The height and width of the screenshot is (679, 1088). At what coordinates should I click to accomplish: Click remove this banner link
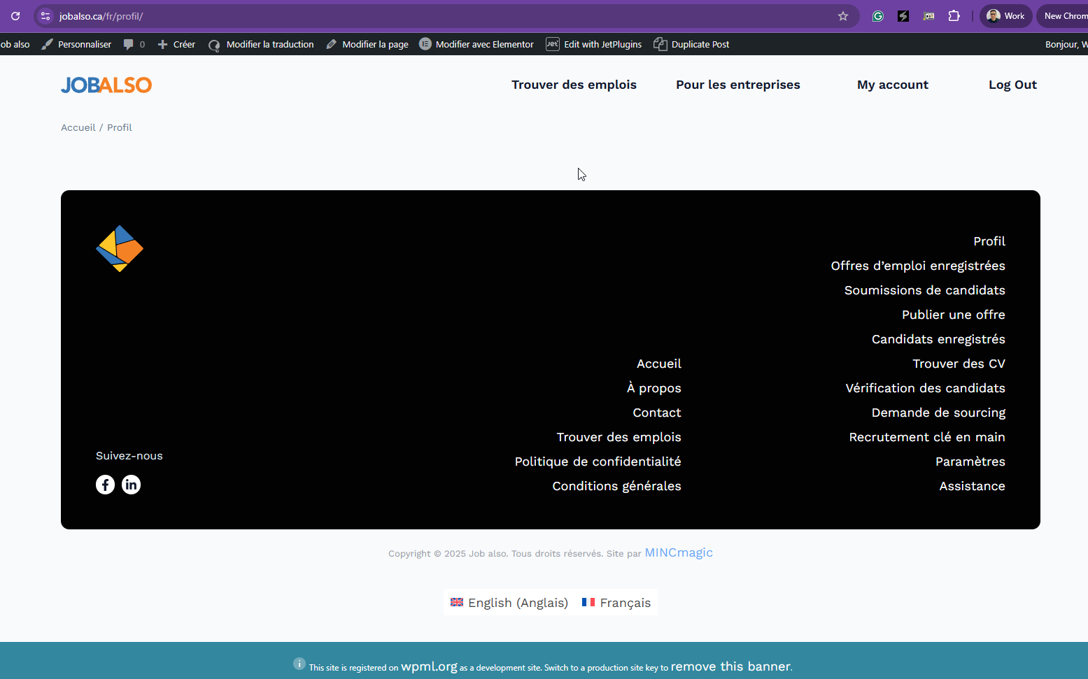point(730,666)
